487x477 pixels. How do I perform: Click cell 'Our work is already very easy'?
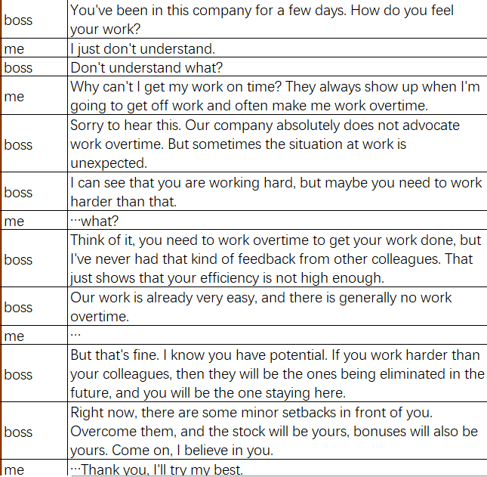tap(277, 306)
